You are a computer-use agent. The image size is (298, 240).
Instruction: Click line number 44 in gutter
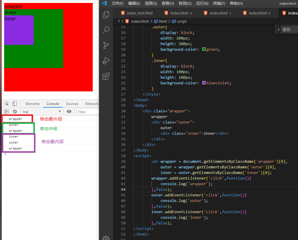[123, 189]
